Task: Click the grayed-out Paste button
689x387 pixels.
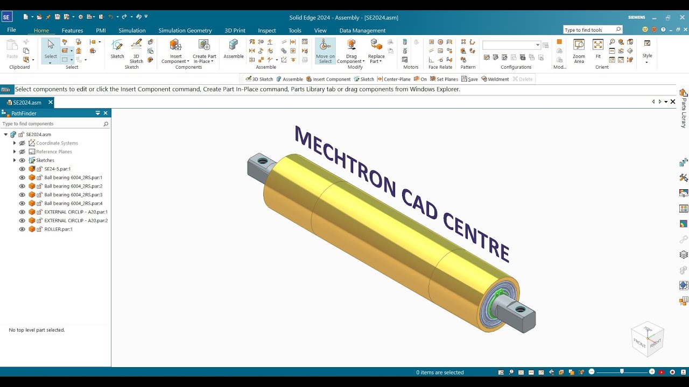Action: click(x=12, y=48)
